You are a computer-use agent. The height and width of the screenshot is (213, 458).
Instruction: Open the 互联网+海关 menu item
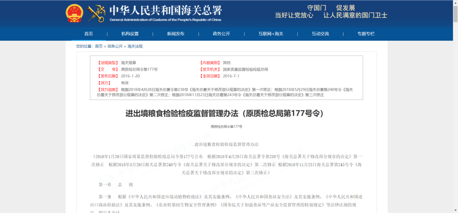tap(271, 34)
